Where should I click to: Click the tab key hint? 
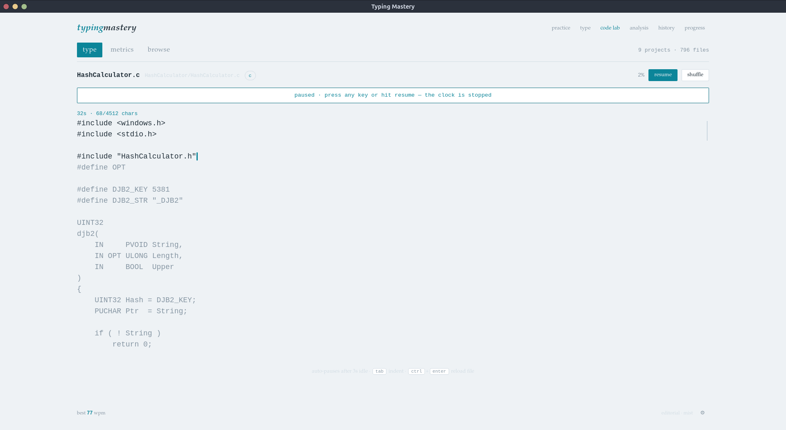(379, 371)
